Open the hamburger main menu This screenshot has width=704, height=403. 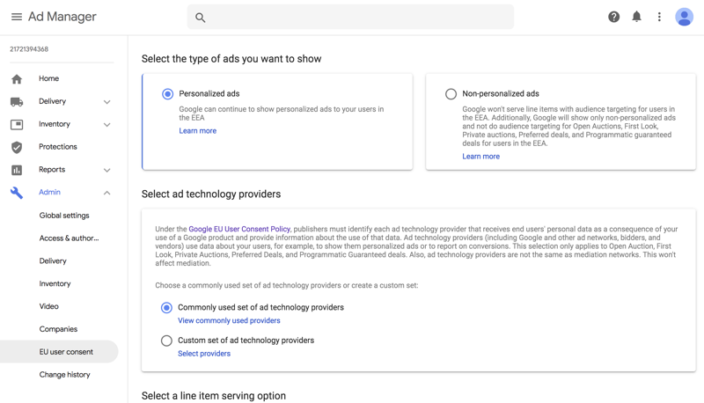16,17
